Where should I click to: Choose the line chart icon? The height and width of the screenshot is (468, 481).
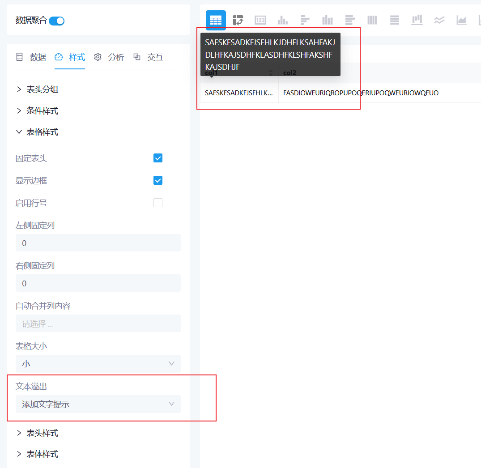[x=439, y=20]
